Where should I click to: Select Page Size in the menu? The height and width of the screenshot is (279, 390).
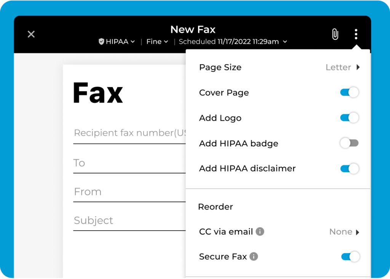coord(220,67)
